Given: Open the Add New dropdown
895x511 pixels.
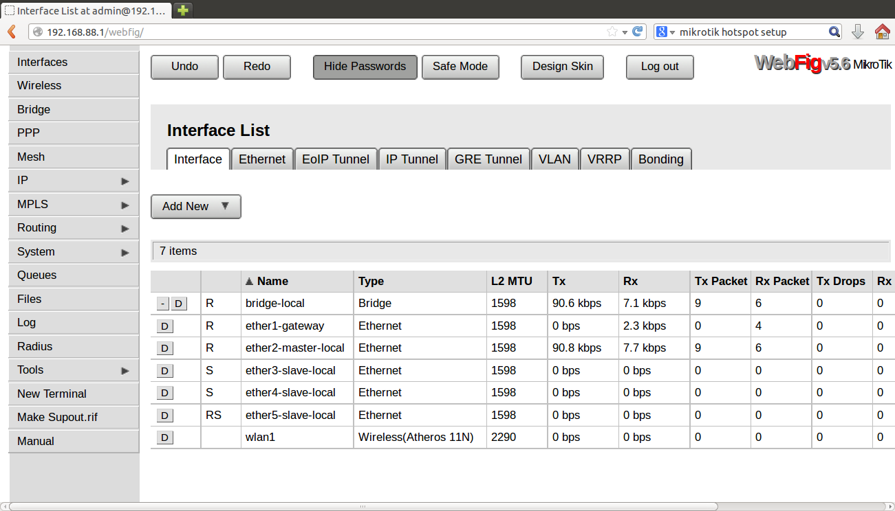Looking at the screenshot, I should pos(196,206).
